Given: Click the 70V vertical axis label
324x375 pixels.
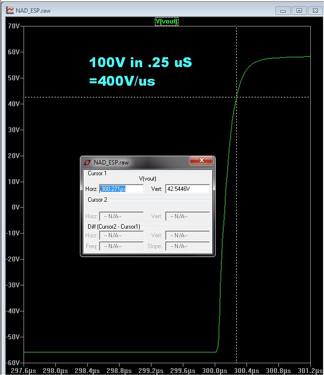Looking at the screenshot, I should point(14,26).
